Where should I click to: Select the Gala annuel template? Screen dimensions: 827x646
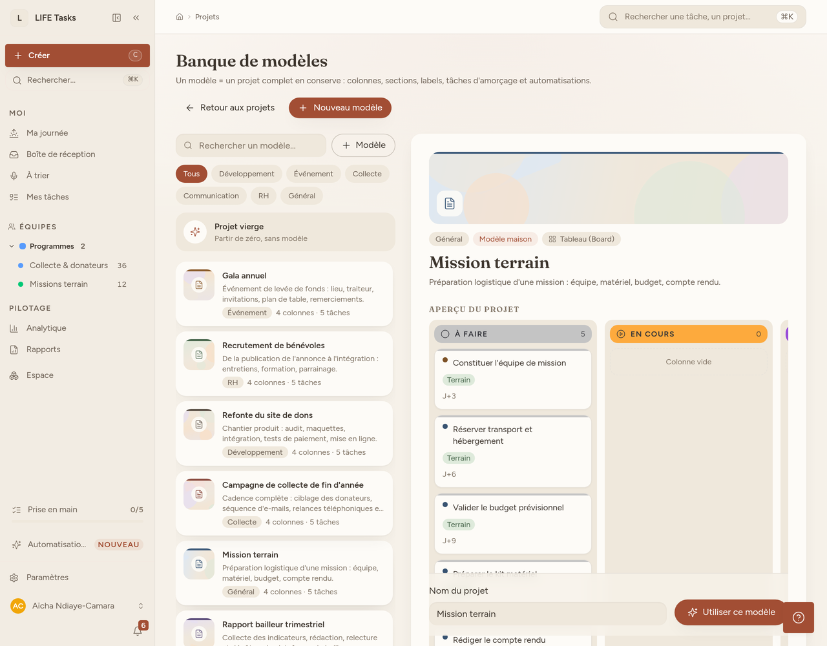pyautogui.click(x=284, y=294)
